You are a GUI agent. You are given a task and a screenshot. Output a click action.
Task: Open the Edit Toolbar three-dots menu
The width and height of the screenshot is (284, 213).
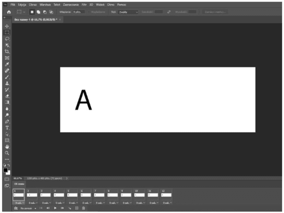7,159
